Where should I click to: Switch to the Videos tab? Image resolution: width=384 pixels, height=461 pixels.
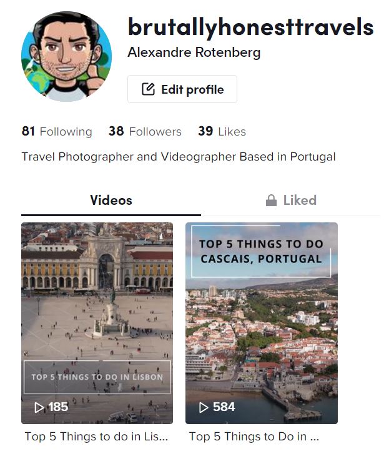coord(111,201)
